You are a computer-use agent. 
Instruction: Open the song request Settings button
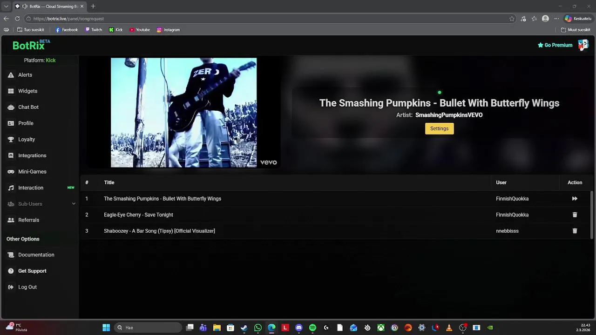(439, 128)
